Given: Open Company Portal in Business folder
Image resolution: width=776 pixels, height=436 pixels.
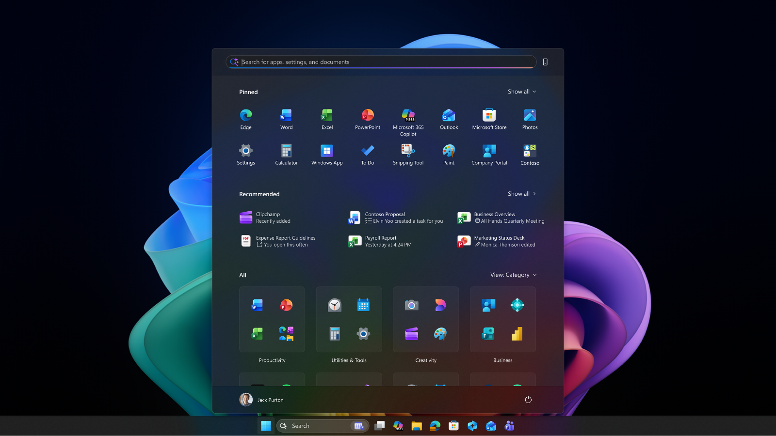Looking at the screenshot, I should 488,305.
